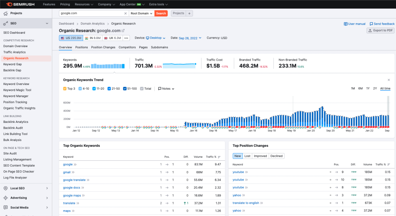Expand the Local SEO section chevron
The height and width of the screenshot is (216, 396).
(47, 188)
